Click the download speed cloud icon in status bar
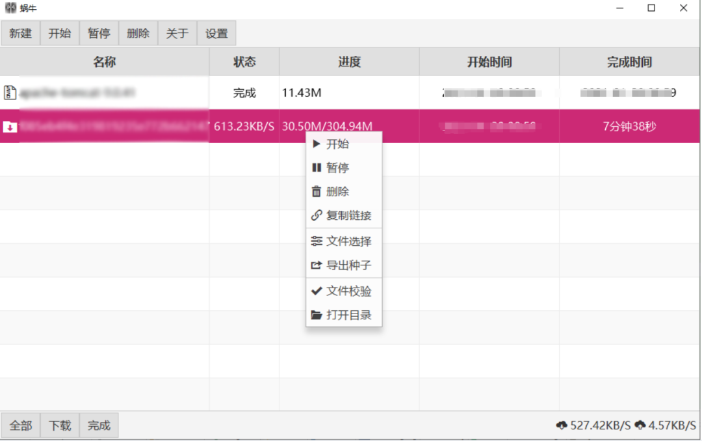 click(x=562, y=425)
